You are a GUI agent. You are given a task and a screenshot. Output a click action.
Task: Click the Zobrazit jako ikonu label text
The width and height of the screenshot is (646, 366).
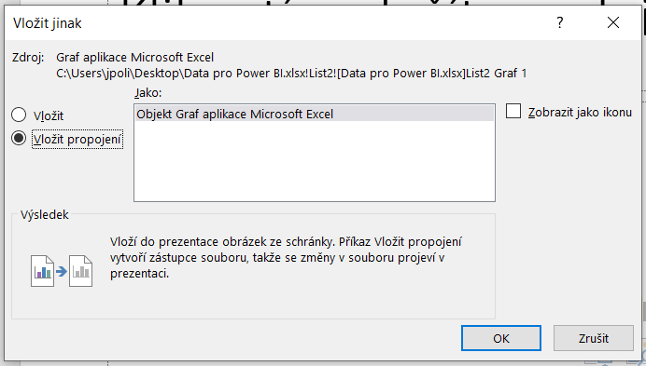tap(580, 113)
